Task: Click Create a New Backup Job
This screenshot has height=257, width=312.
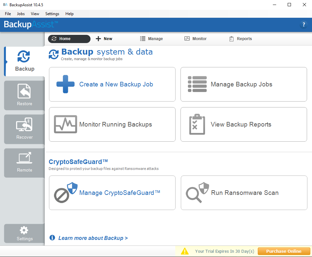Action: 112,84
